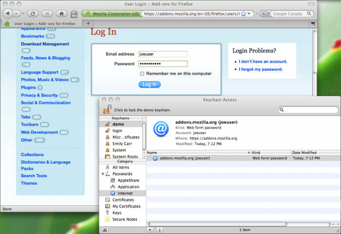Click Keychain Access search field
Viewport: 341px width, 234px height.
[x=308, y=110]
